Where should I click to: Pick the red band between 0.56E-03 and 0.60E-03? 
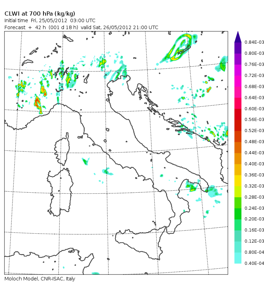(238, 114)
